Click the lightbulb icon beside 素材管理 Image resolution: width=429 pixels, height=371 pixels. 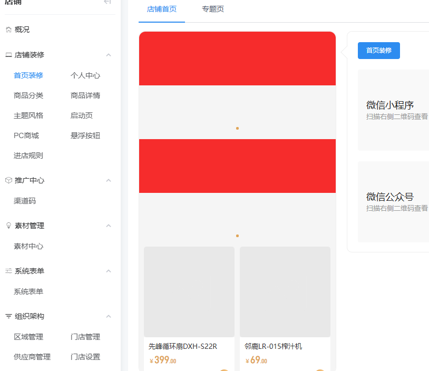8,226
